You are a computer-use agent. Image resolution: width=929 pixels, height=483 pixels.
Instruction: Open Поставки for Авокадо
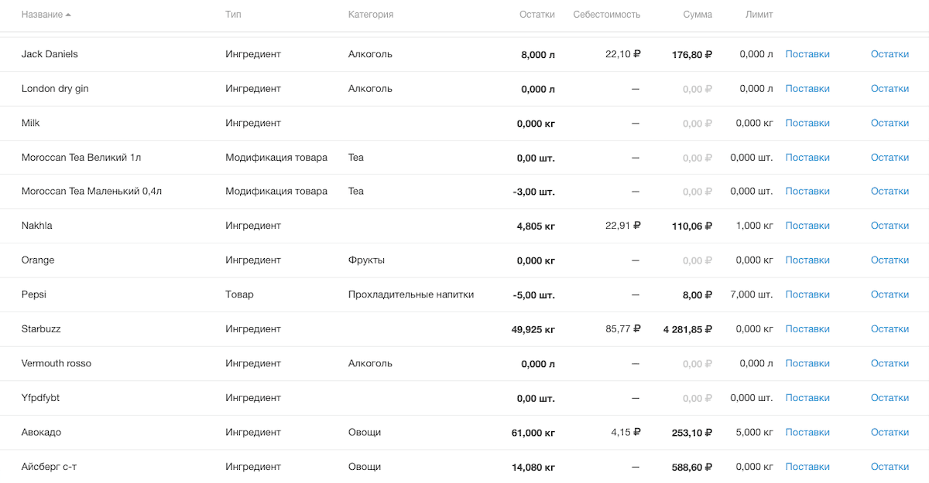807,433
